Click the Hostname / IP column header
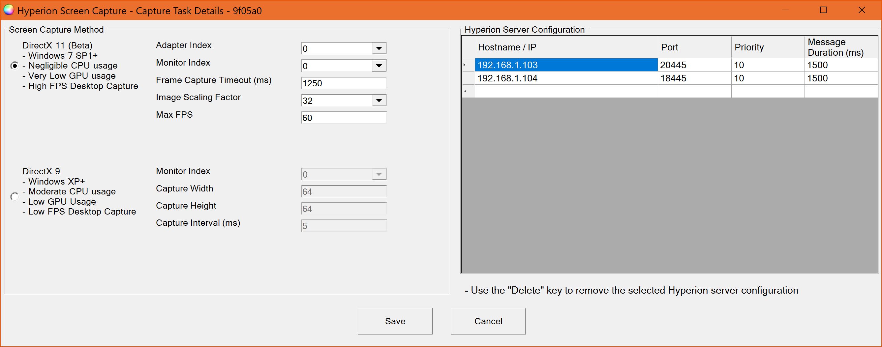Image resolution: width=882 pixels, height=347 pixels. point(566,47)
